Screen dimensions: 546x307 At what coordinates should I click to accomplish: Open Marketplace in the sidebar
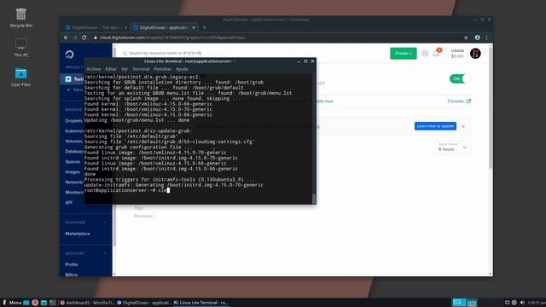(78, 234)
